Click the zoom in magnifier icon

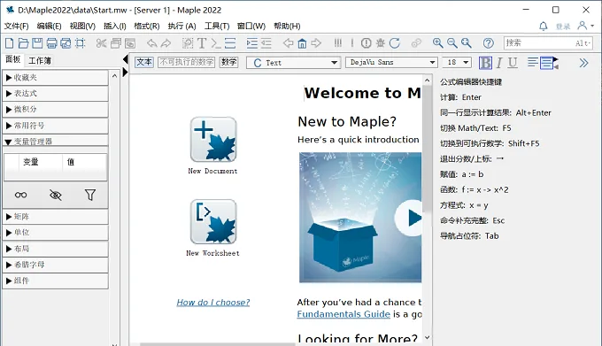[x=437, y=43]
